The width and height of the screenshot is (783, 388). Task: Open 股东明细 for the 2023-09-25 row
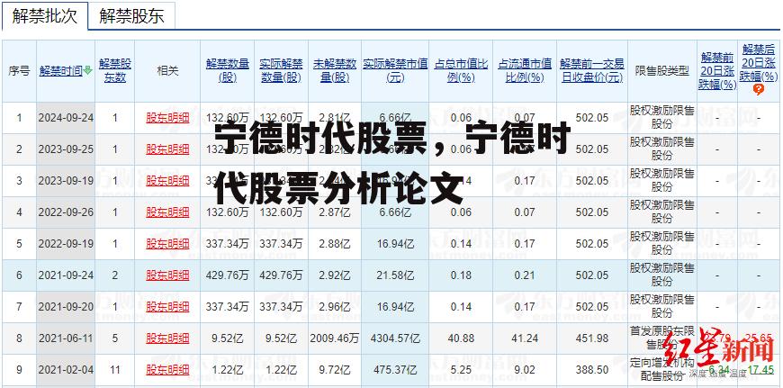pos(167,149)
